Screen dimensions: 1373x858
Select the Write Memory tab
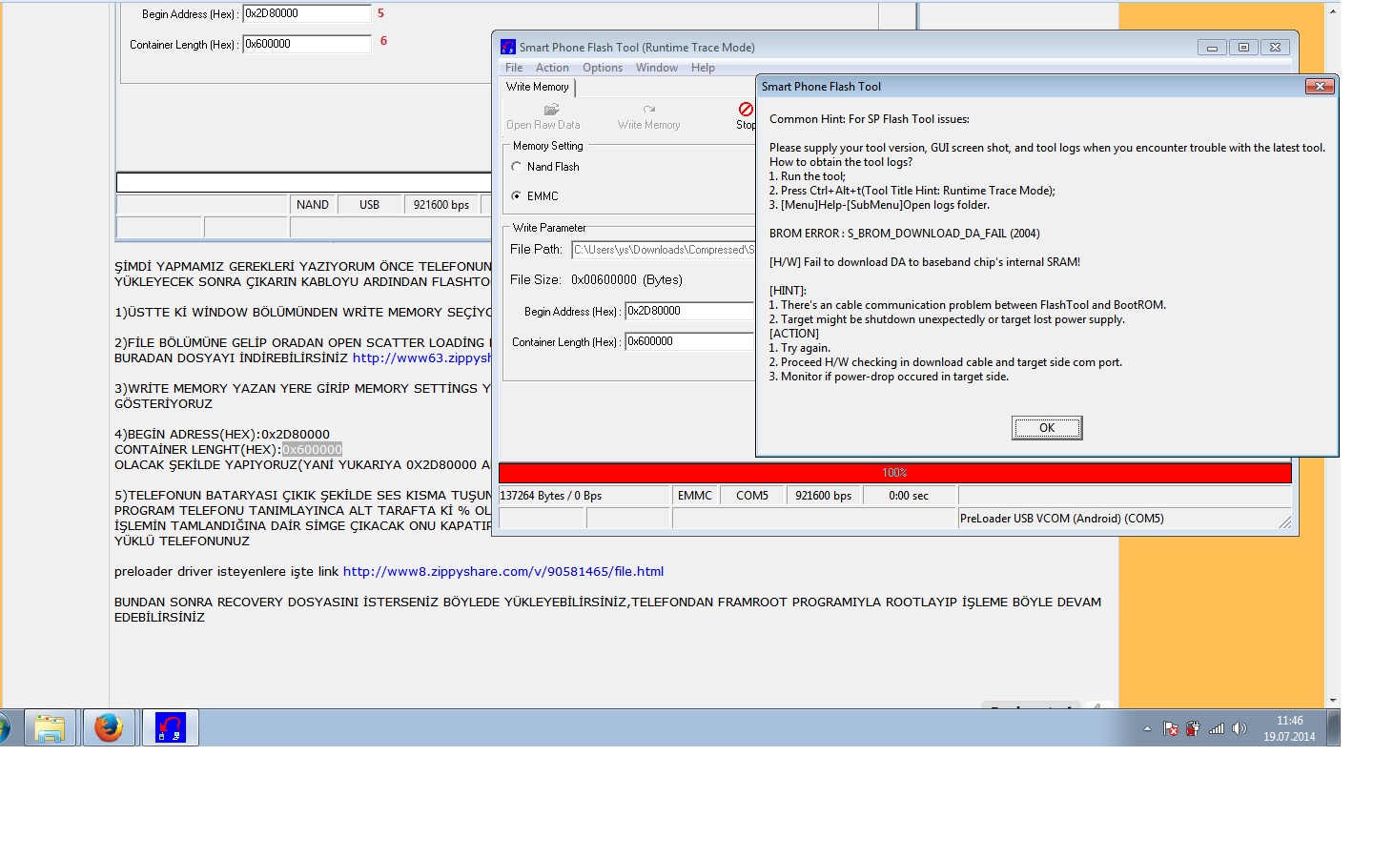coord(538,87)
